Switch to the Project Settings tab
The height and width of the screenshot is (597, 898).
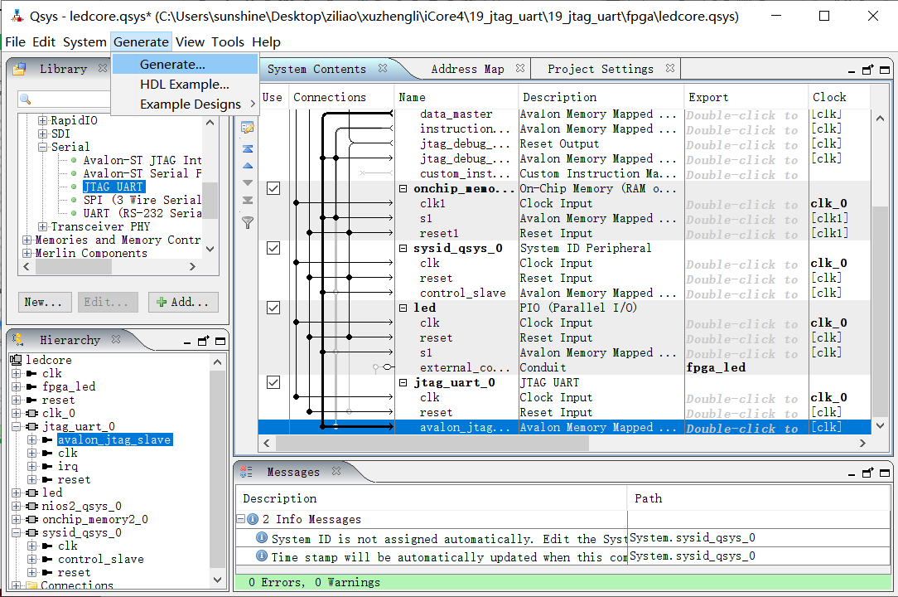pyautogui.click(x=600, y=69)
